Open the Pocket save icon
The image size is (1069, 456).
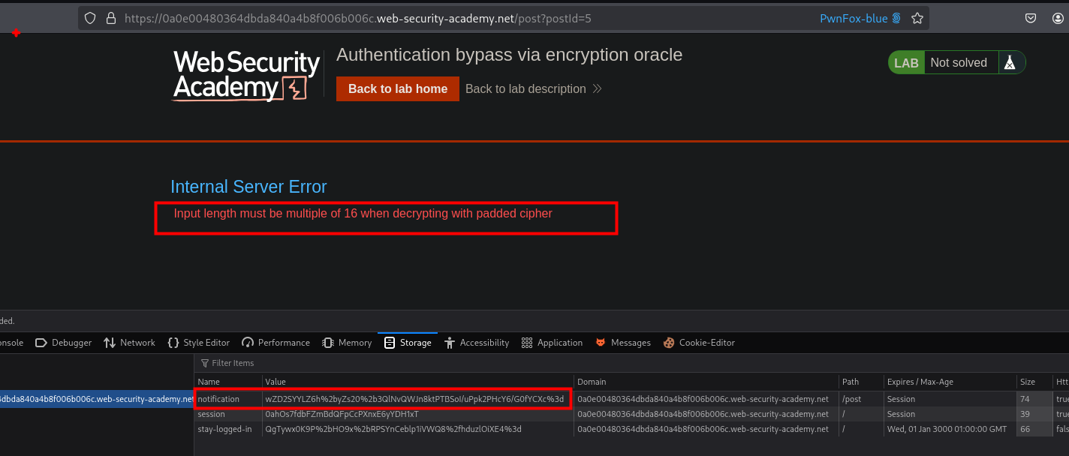click(x=1031, y=18)
